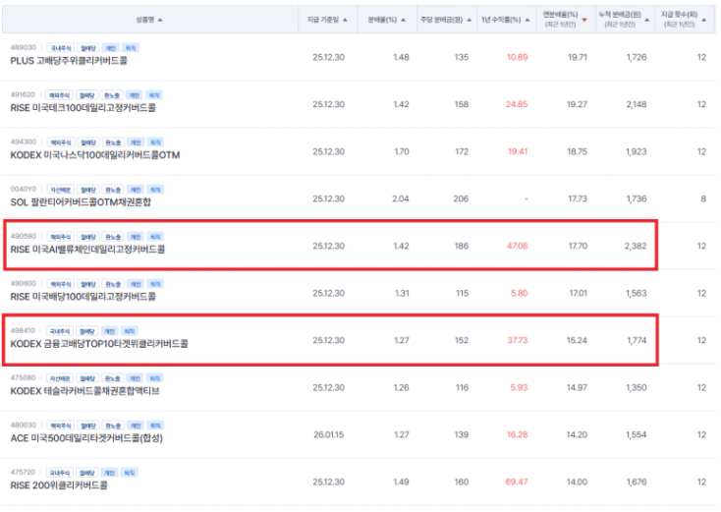Click 1-year return value 24.85
This screenshot has height=512, width=721.
pyautogui.click(x=517, y=104)
